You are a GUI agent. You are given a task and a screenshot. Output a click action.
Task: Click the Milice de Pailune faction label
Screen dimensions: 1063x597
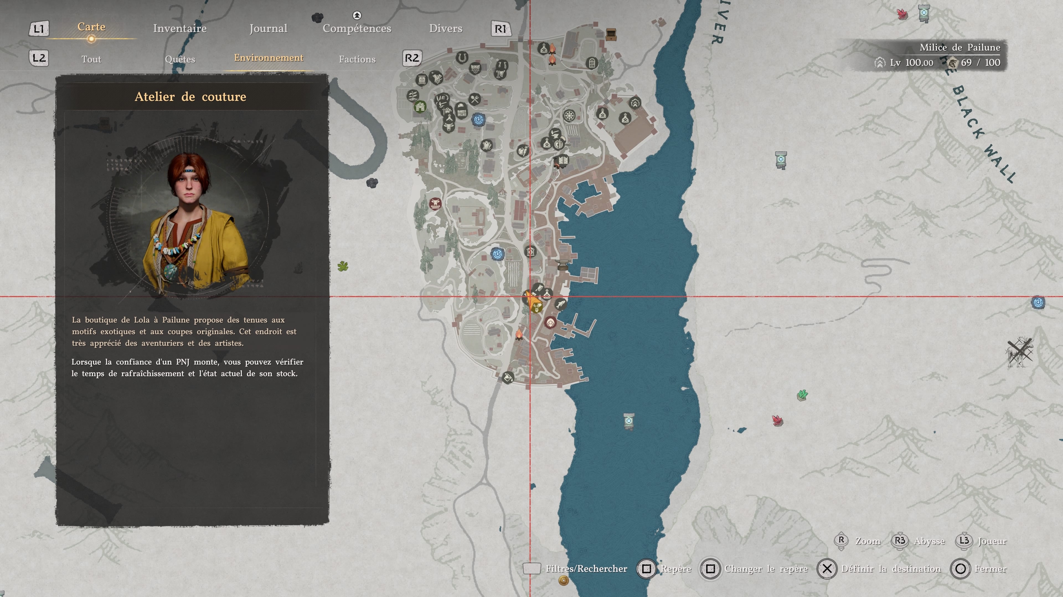tap(960, 47)
